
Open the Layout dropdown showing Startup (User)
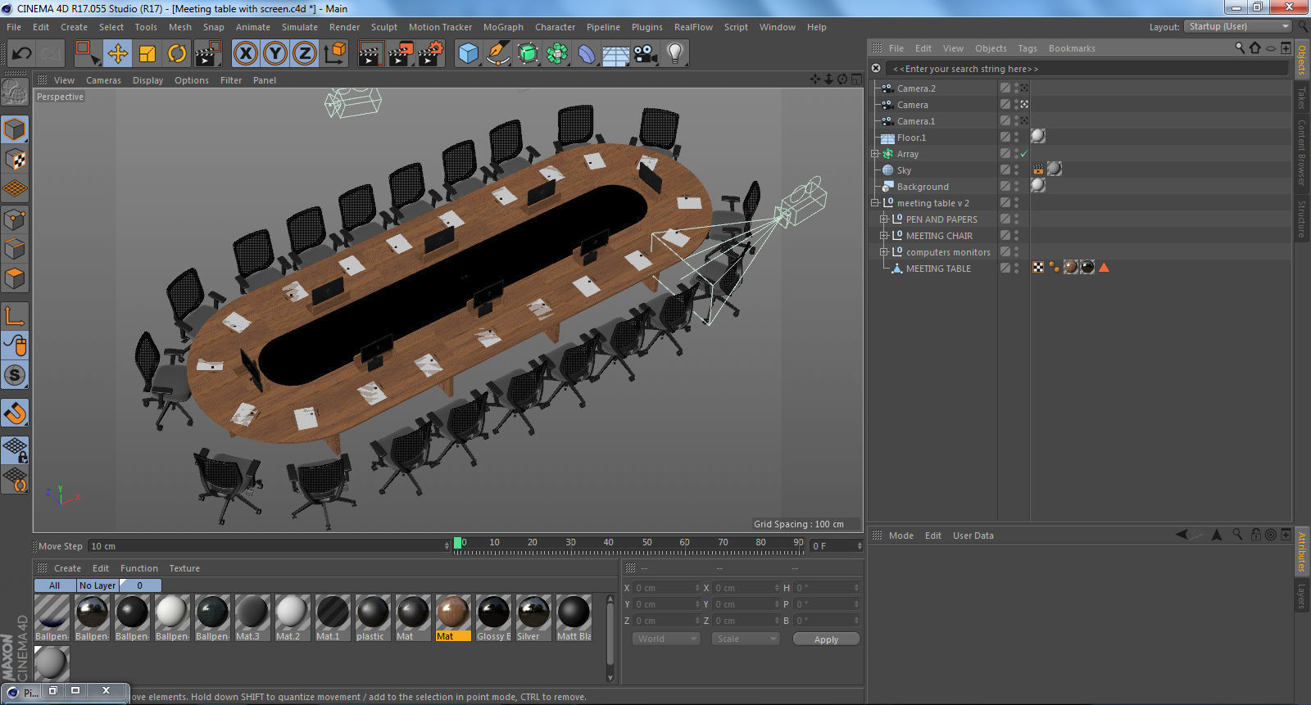[x=1239, y=26]
